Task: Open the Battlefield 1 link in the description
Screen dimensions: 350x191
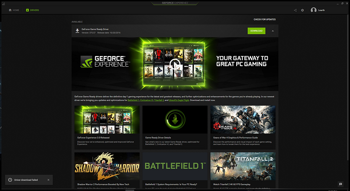Action: point(133,100)
